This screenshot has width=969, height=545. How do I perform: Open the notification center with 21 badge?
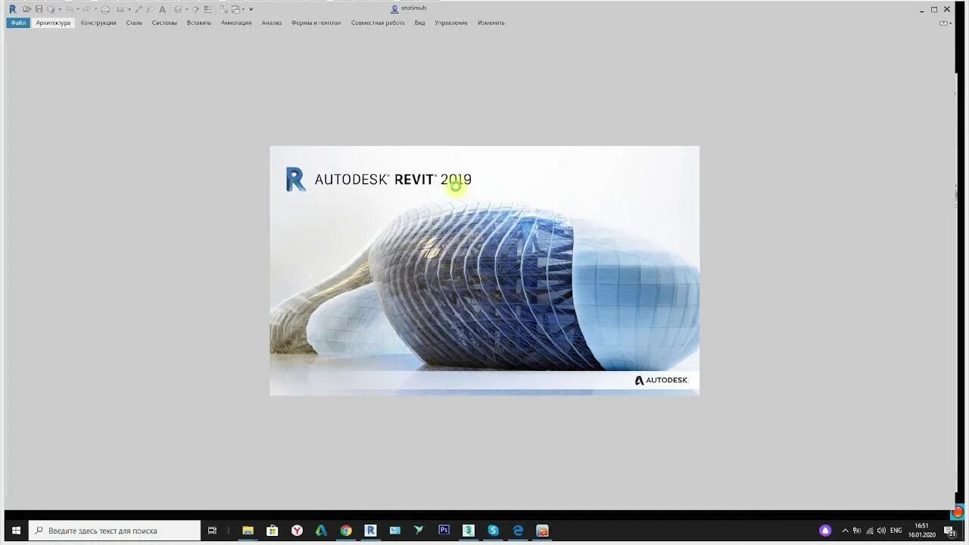[x=949, y=531]
